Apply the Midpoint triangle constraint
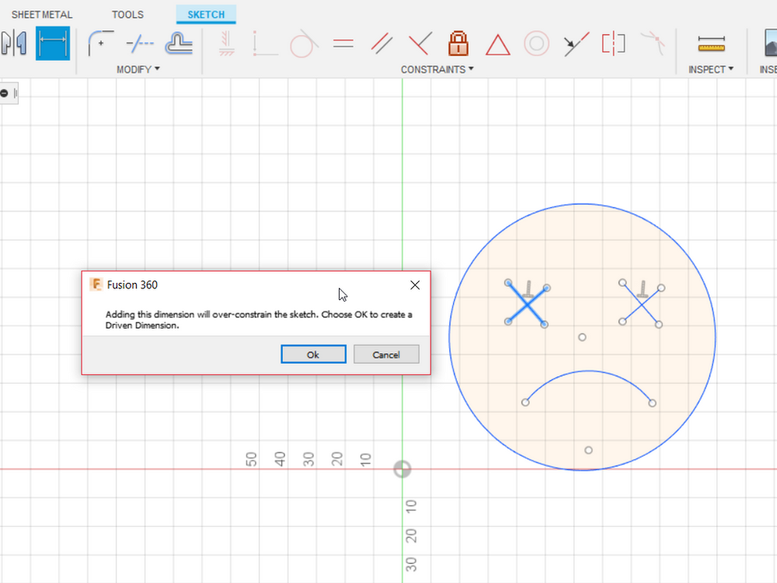 click(x=497, y=44)
